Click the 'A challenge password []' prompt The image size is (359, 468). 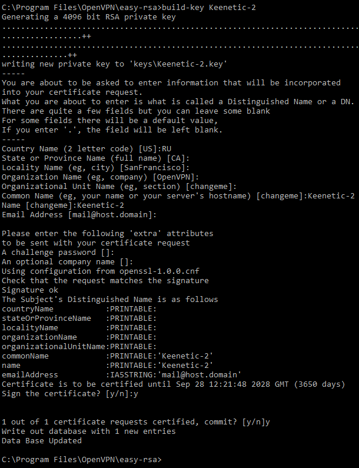(58, 252)
